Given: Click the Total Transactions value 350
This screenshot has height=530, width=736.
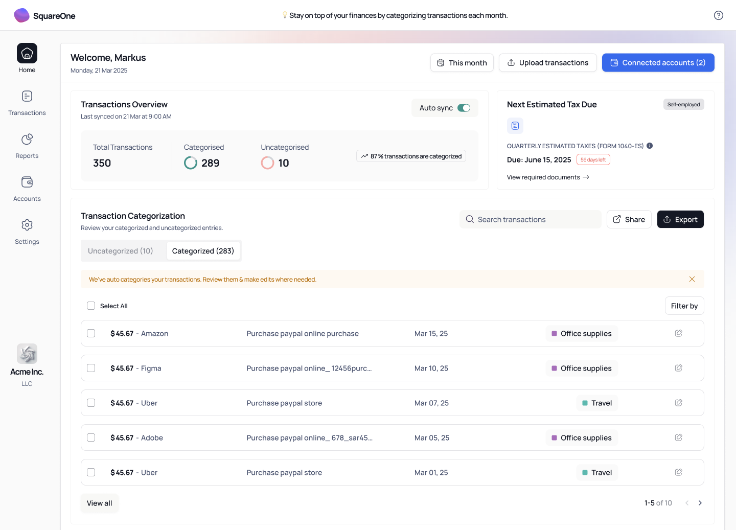Looking at the screenshot, I should coord(102,163).
